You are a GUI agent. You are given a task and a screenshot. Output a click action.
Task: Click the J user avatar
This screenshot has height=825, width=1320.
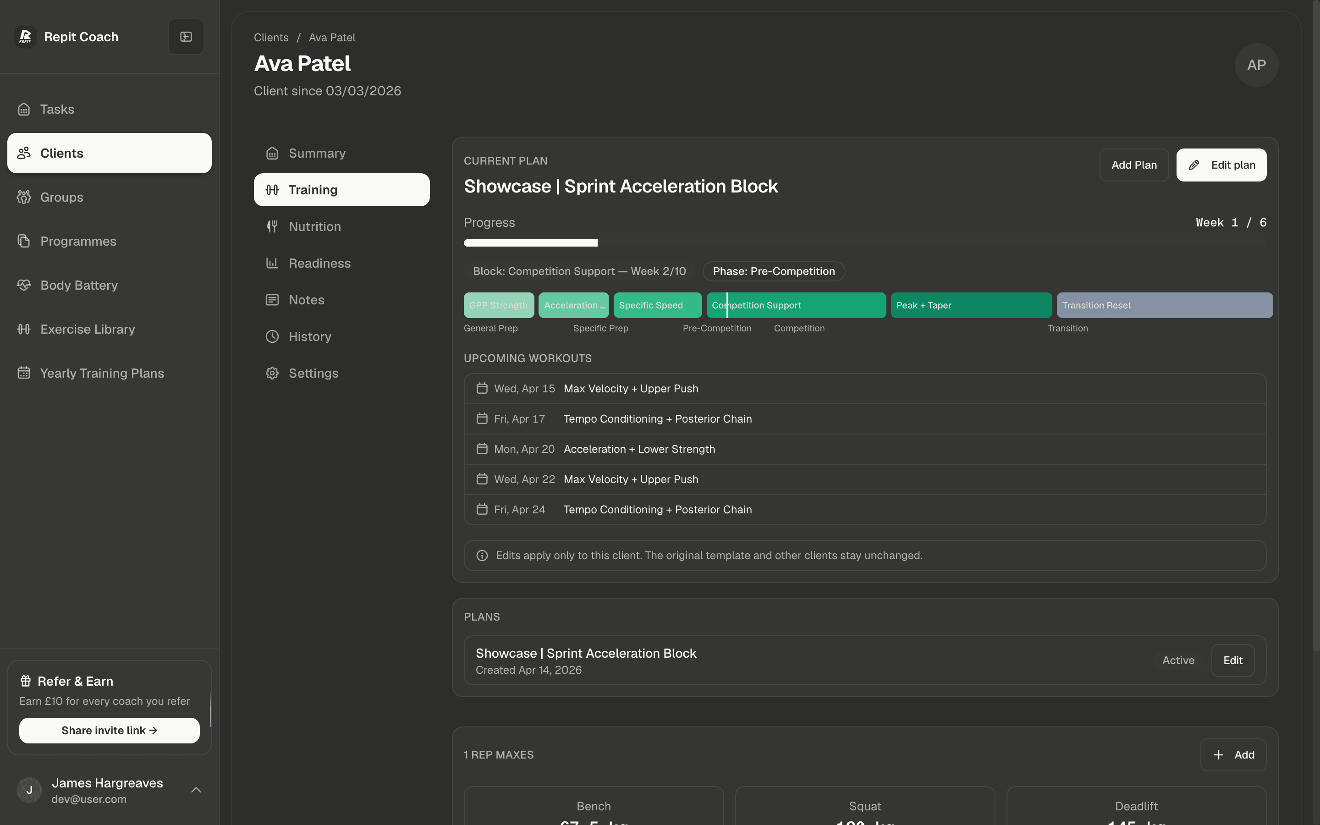pyautogui.click(x=29, y=791)
